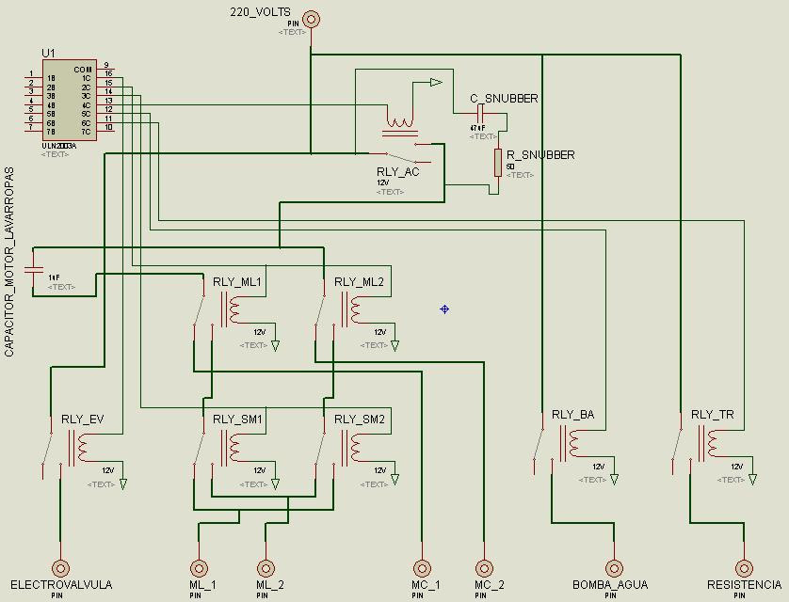Click the RLY_SM2 label

click(360, 420)
